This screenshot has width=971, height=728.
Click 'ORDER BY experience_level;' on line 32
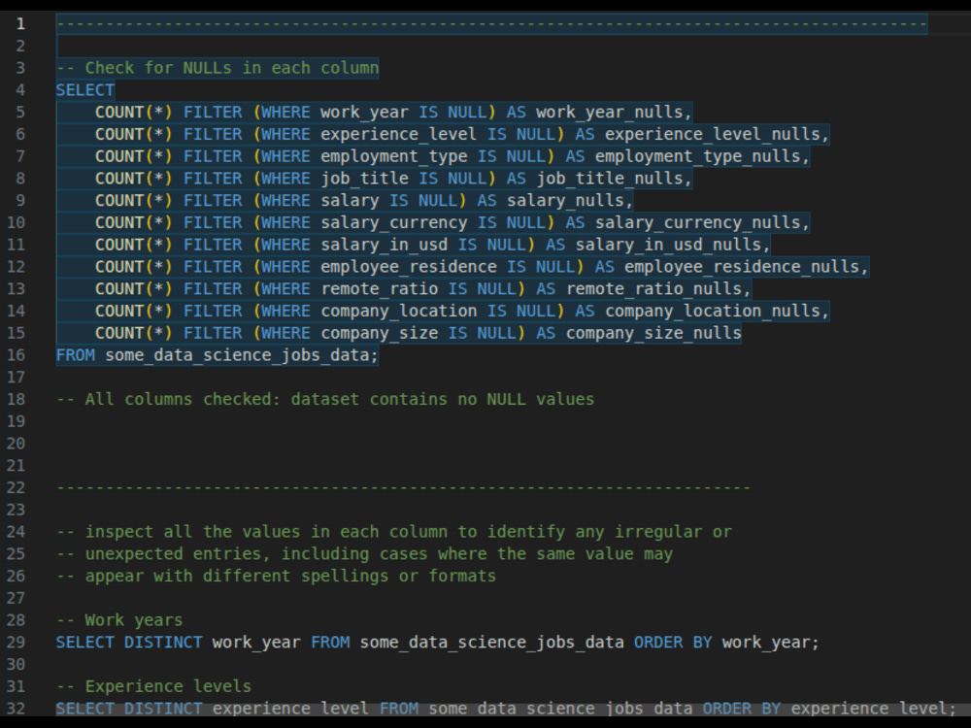[x=829, y=709]
